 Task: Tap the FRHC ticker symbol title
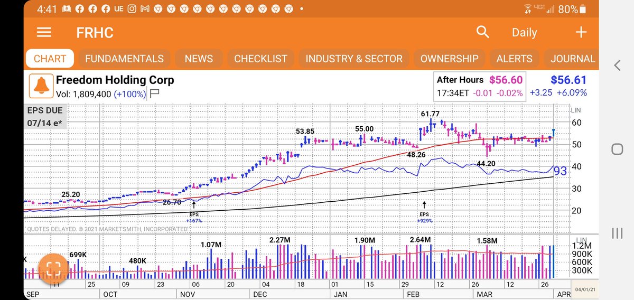point(95,32)
